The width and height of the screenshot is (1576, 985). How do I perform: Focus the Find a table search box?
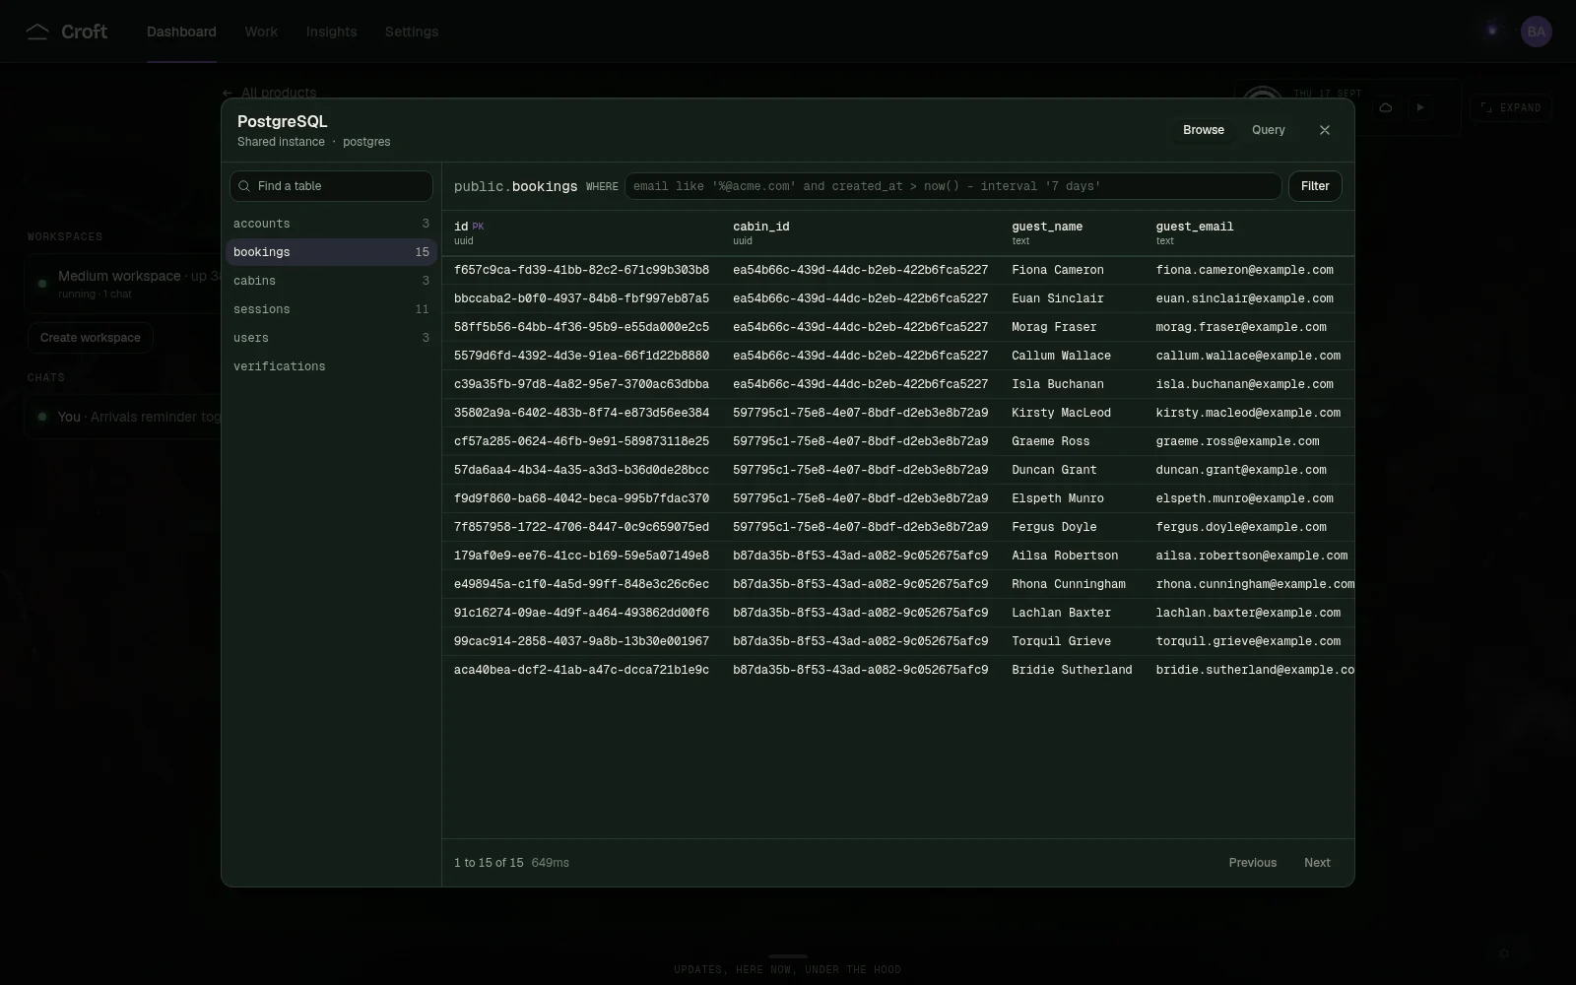coord(331,186)
